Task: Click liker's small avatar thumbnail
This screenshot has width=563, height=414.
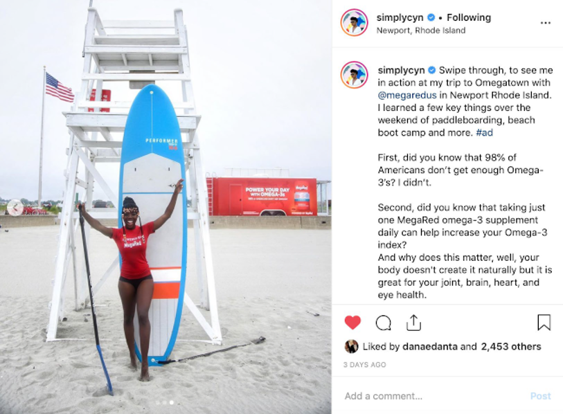Action: click(351, 346)
